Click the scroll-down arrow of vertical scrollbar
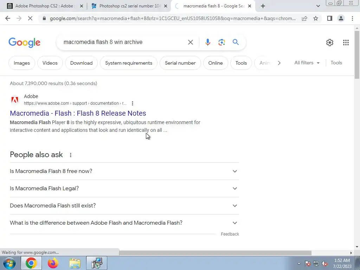The image size is (360, 270). pos(357,247)
